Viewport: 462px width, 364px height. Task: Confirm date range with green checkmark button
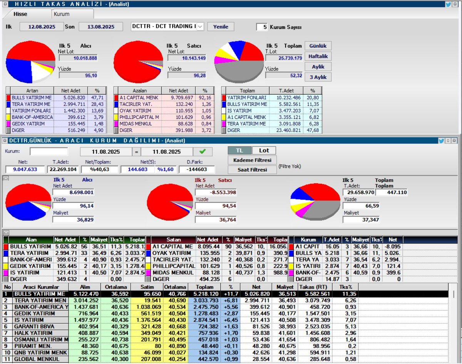(203, 151)
